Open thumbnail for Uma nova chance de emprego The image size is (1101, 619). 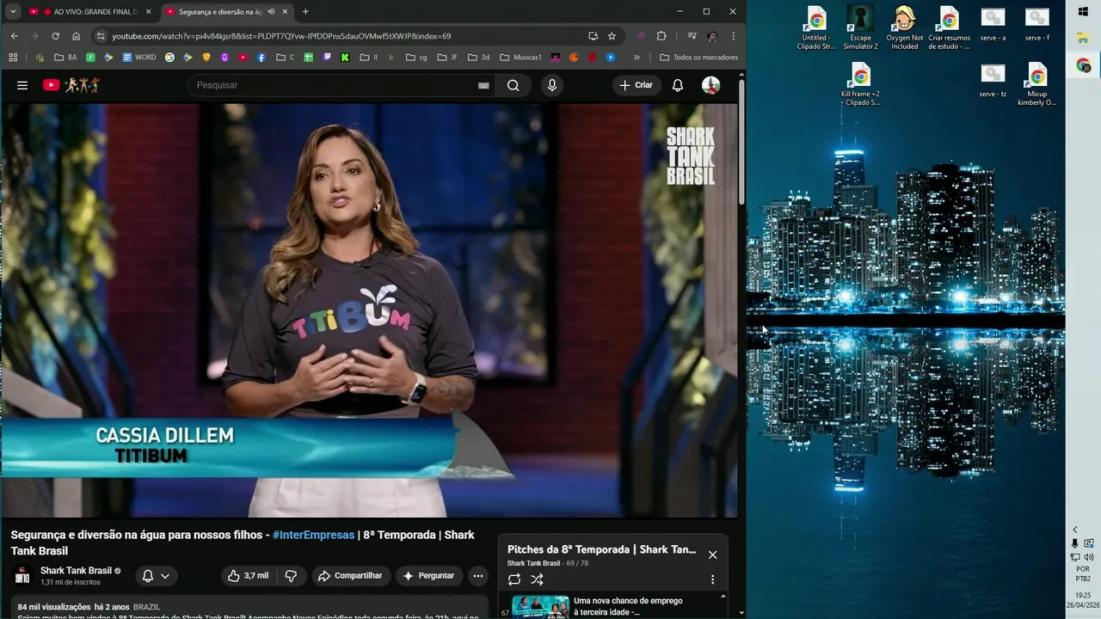coord(540,606)
